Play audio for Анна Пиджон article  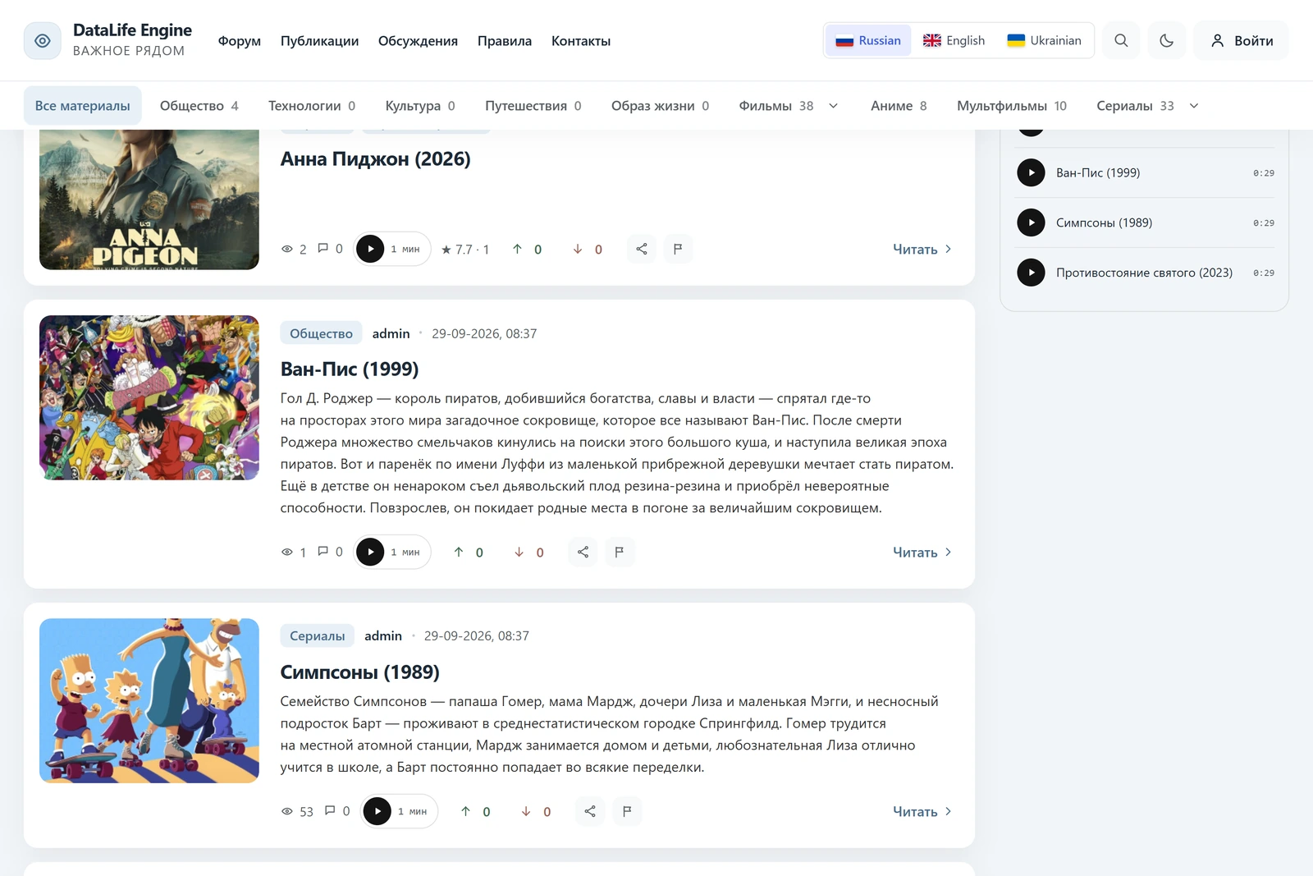370,249
